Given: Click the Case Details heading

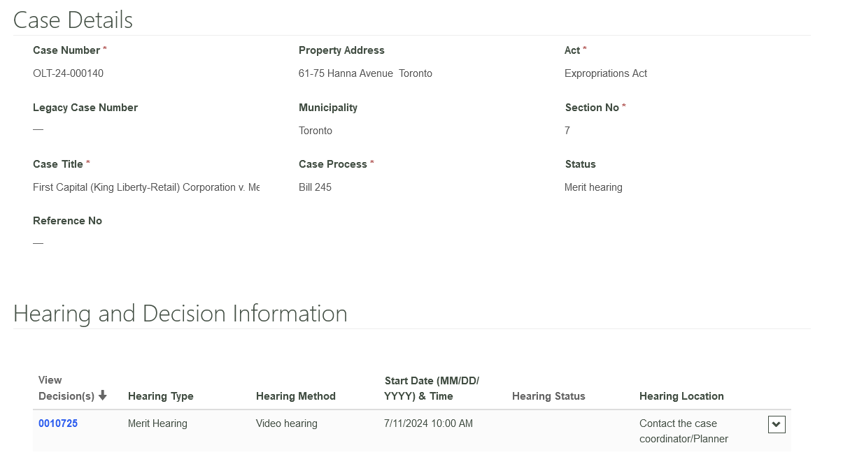Looking at the screenshot, I should coord(73,20).
